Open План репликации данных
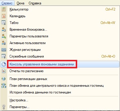Image resolution: width=120 pixels, height=111 pixels. [60, 79]
